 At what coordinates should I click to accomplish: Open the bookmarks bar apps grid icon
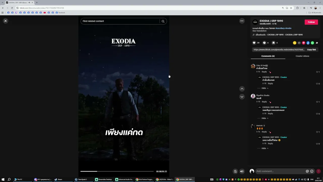pos(3,13)
